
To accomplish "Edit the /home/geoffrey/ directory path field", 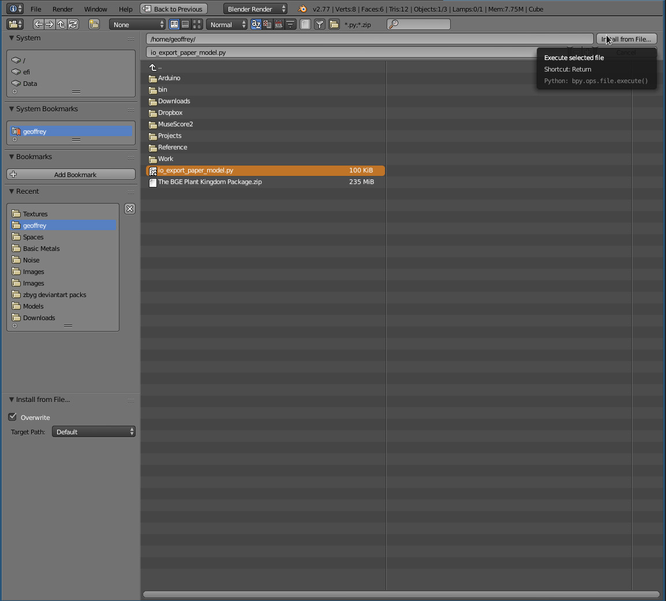I will tap(369, 39).
